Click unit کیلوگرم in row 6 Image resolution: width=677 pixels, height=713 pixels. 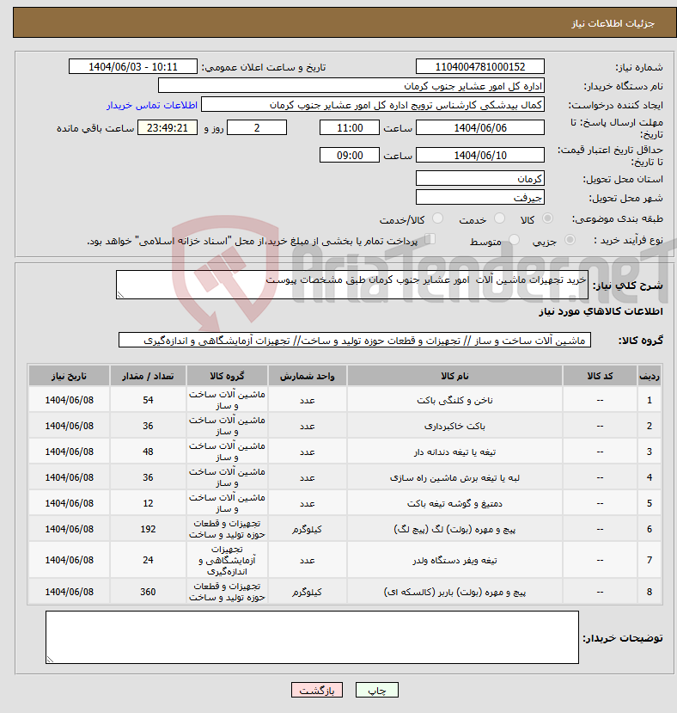coord(308,529)
